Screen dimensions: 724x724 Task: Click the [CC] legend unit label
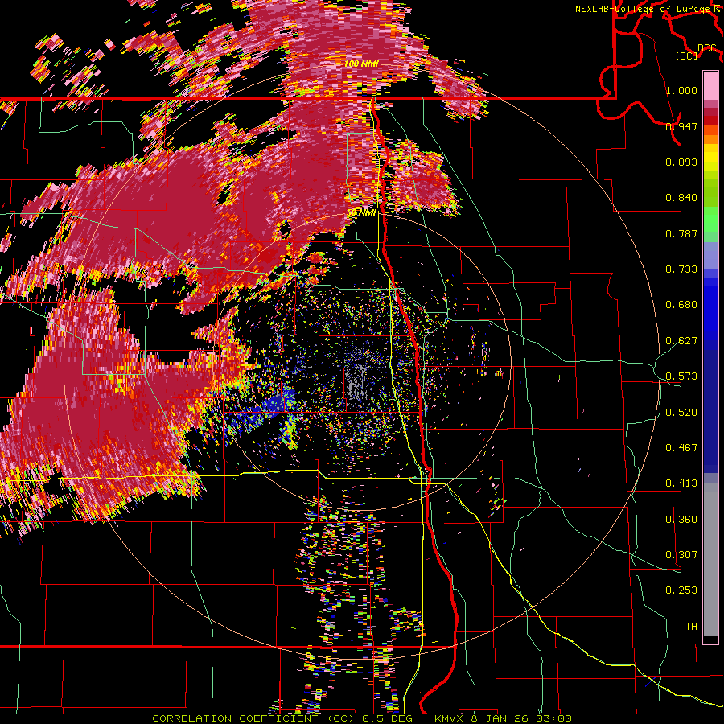687,56
